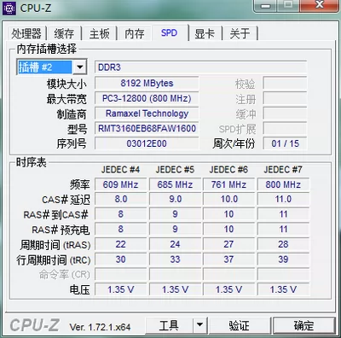Screen dimensions: 341x338
Task: Click the 8192 MBytes module size field
Action: click(147, 84)
